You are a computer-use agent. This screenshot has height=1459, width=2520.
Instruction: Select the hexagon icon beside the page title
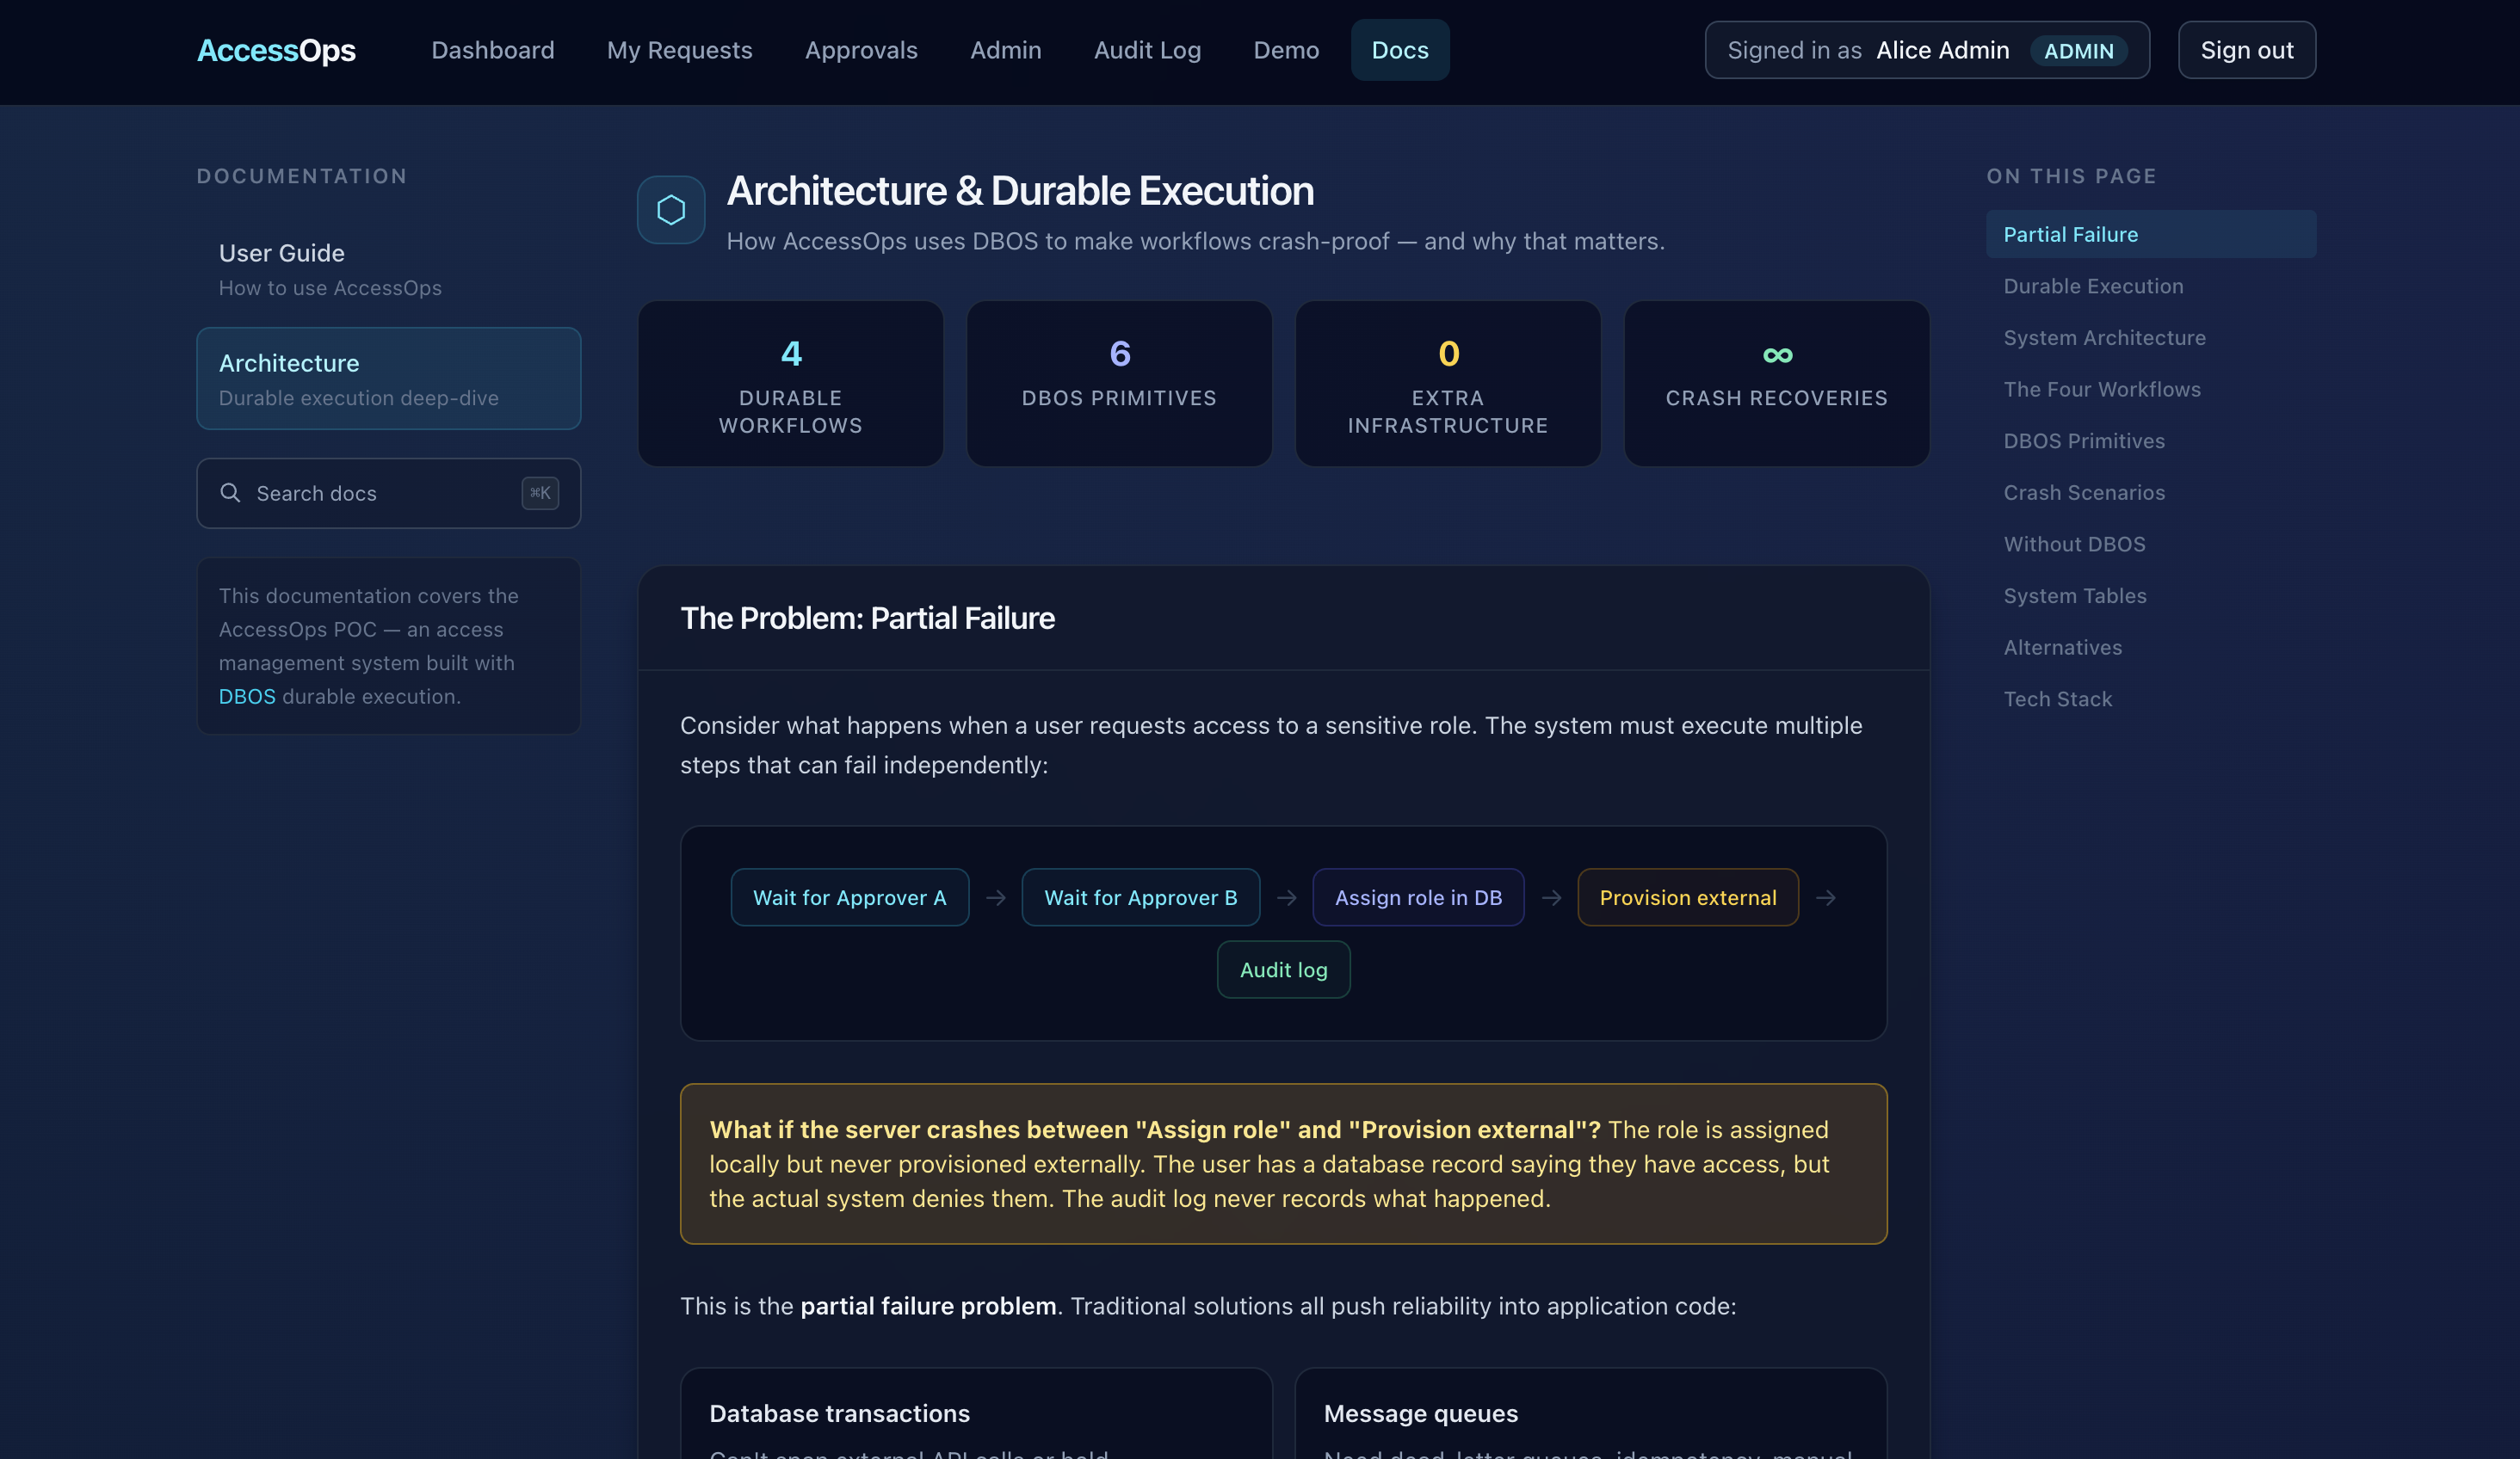670,209
